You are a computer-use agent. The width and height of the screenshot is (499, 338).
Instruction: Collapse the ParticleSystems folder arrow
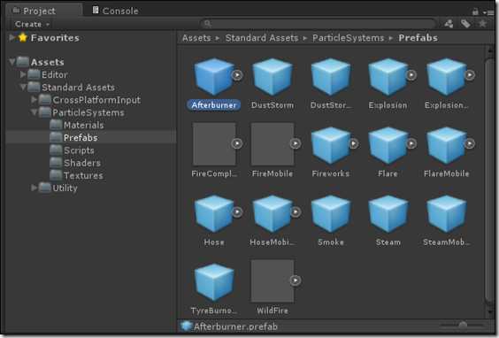coord(34,112)
